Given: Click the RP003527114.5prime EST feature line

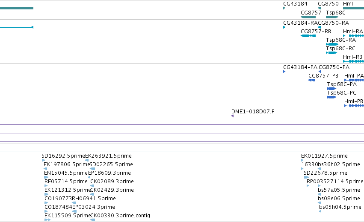Looking at the screenshot, I should tap(335, 186).
